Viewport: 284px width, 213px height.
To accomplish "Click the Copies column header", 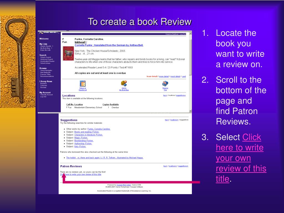I will (x=106, y=105).
